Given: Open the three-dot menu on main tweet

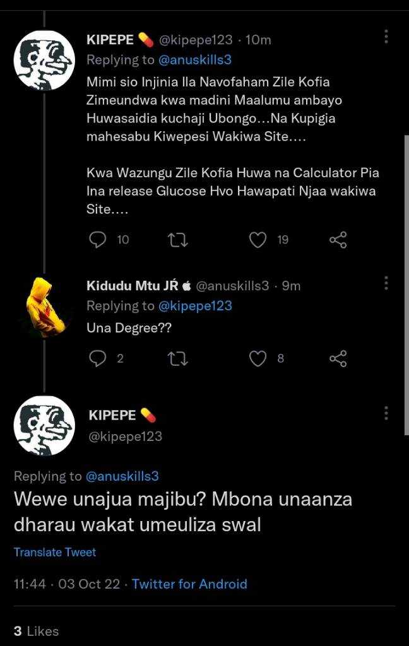Looking at the screenshot, I should (386, 413).
